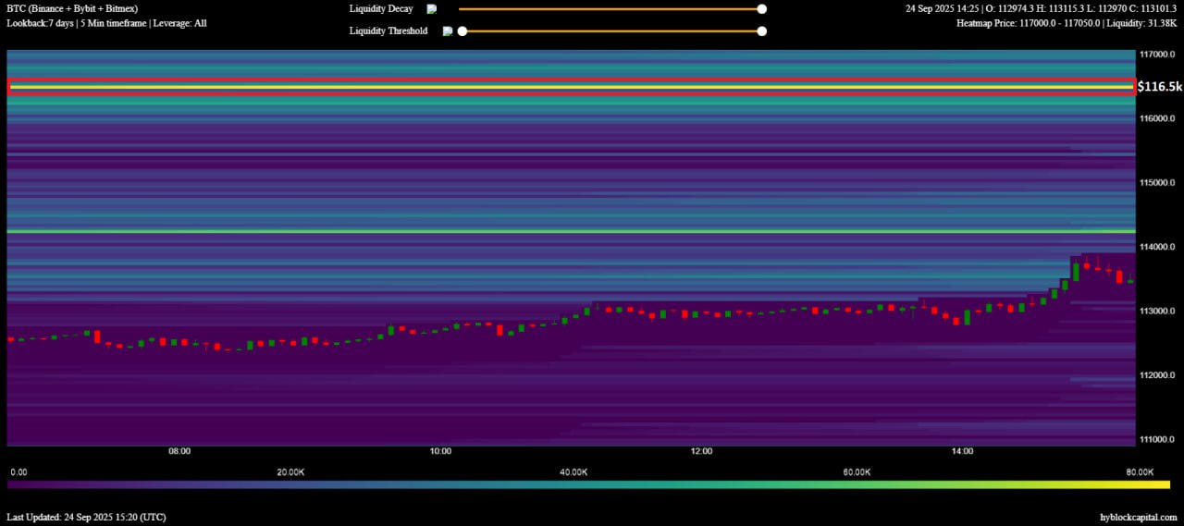Click the 08:00 time axis label
The image size is (1184, 526).
coord(179,452)
